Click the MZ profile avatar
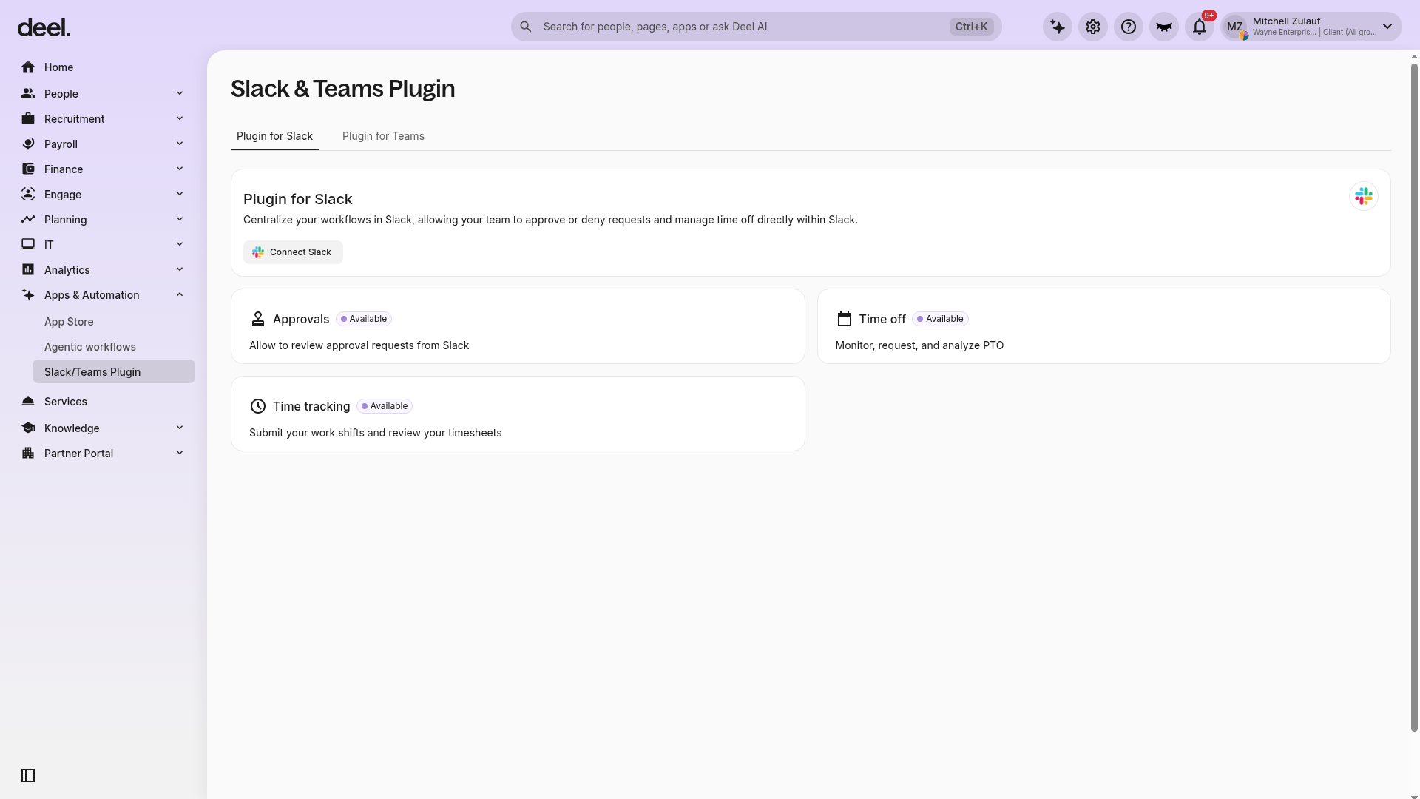 pos(1235,27)
